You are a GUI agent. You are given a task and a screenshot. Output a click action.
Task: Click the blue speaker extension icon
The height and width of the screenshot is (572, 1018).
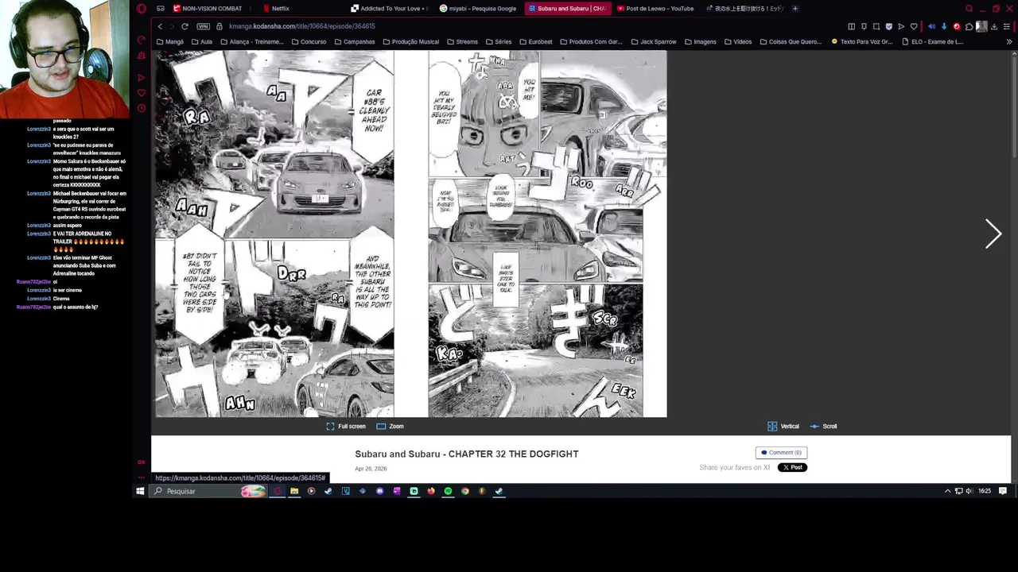click(931, 26)
